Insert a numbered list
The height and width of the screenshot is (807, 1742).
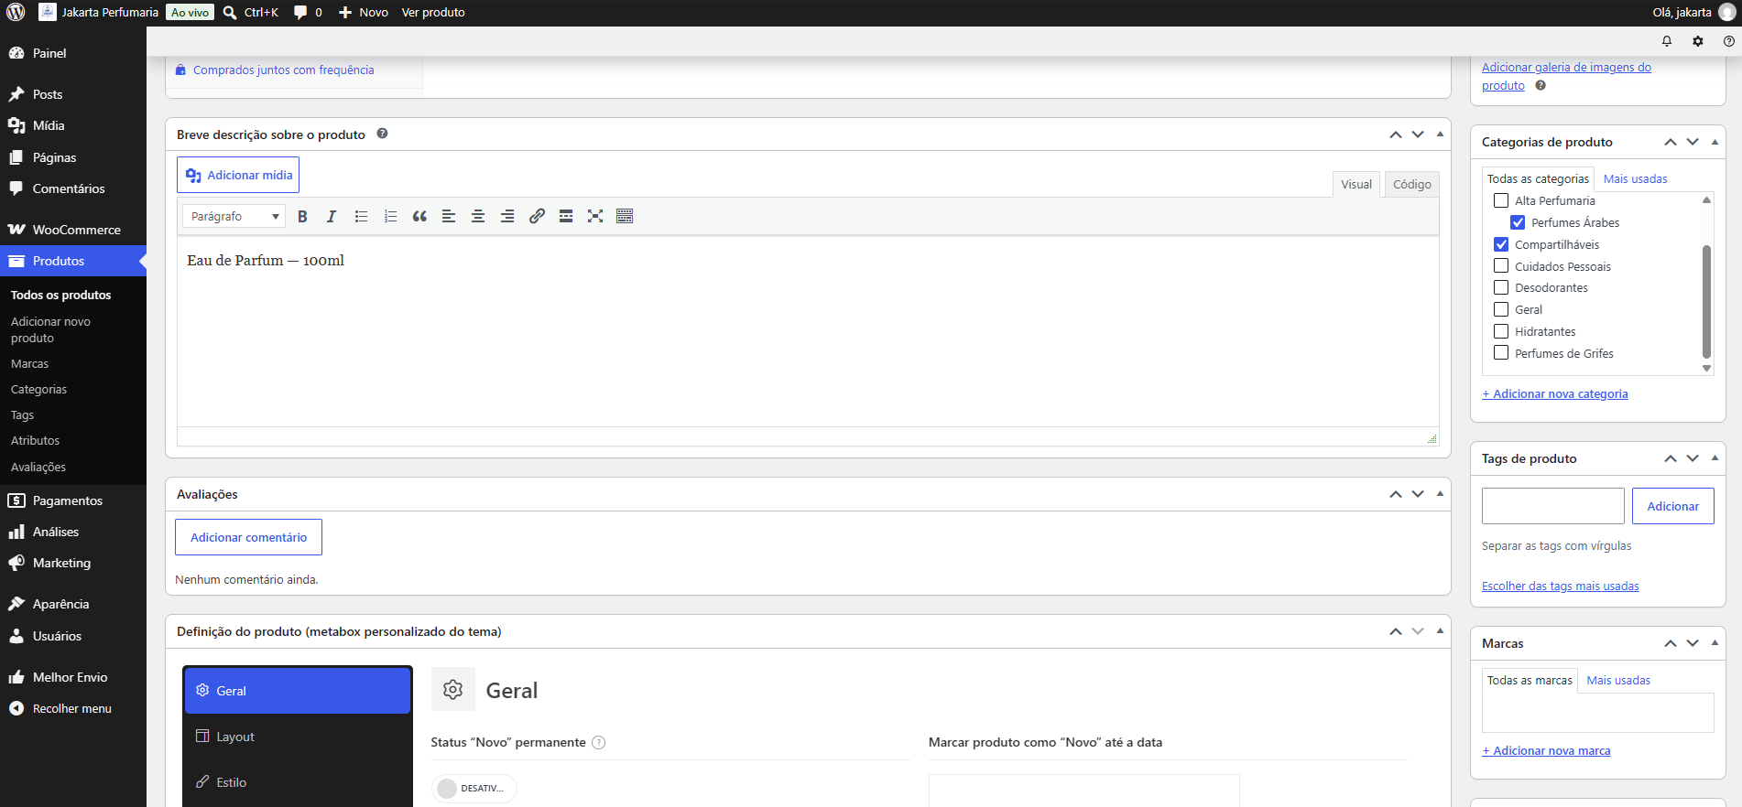[x=390, y=217]
